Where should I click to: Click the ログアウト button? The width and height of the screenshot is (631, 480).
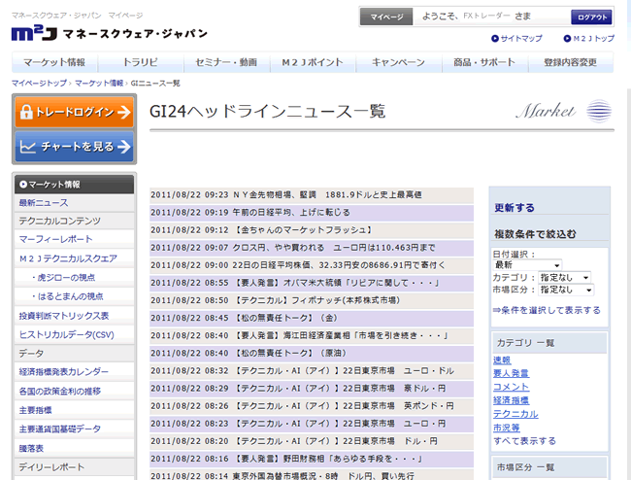click(591, 17)
